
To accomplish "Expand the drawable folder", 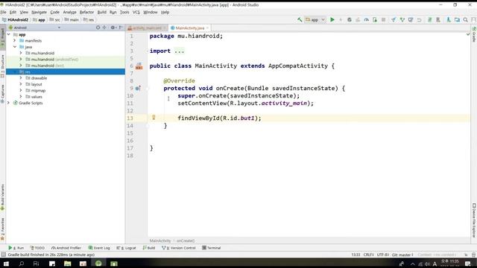I will (x=21, y=77).
